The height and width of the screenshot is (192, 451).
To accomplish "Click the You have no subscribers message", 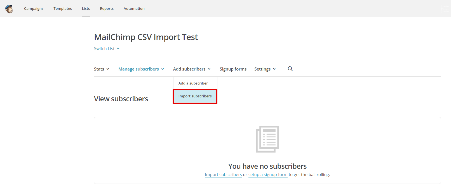I will [267, 166].
